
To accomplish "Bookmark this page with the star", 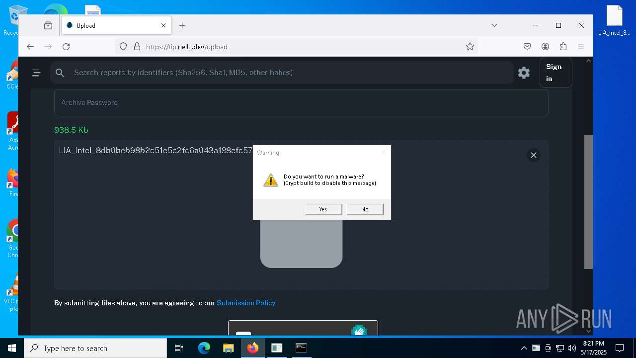I will point(470,47).
